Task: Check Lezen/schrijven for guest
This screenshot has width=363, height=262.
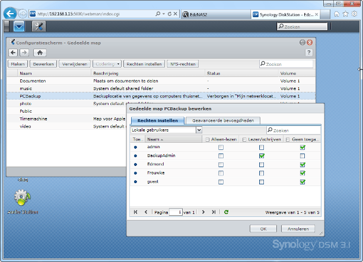Action: tap(262, 182)
